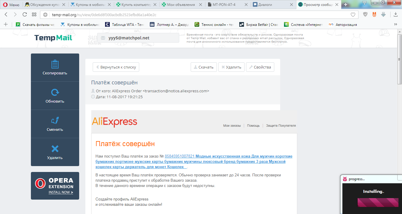The height and width of the screenshot is (214, 402).
Task: Click the temp-mail.org address bar
Action: (199, 15)
